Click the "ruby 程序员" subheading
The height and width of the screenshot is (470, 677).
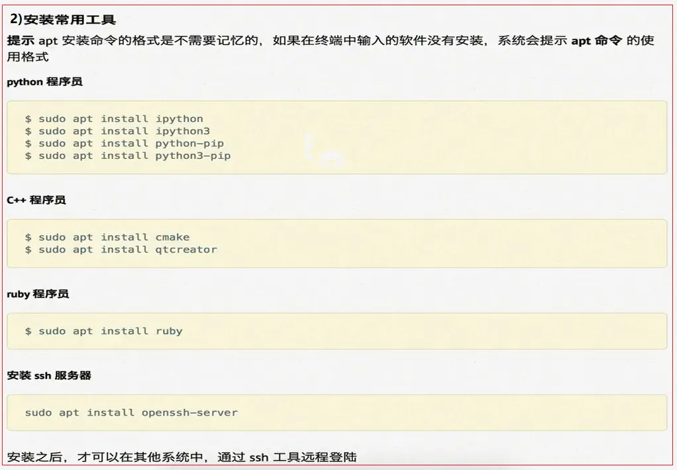[x=38, y=294]
